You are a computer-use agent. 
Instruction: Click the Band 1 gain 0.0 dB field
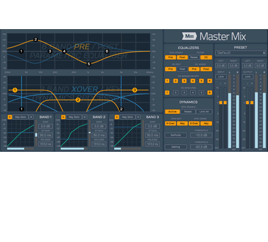(45, 126)
